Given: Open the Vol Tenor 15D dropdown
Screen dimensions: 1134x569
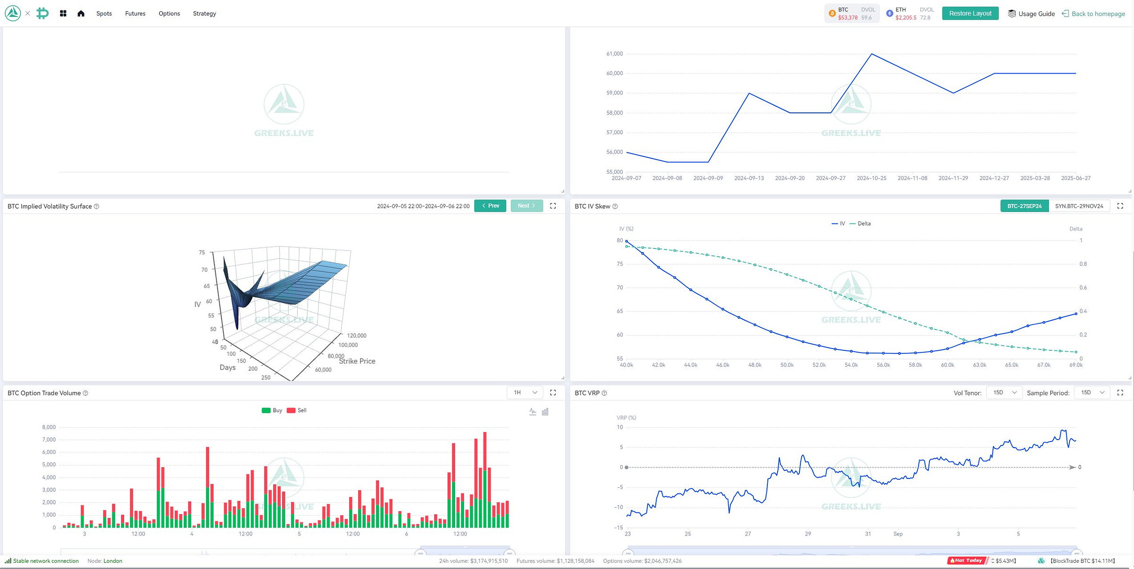Looking at the screenshot, I should tap(1004, 392).
